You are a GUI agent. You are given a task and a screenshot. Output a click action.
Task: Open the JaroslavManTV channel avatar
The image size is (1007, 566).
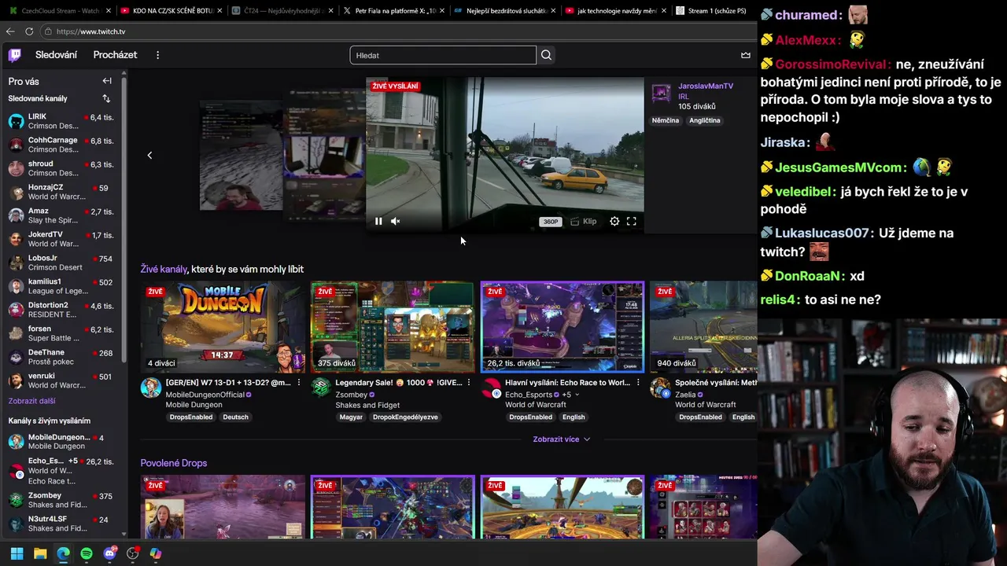pyautogui.click(x=662, y=94)
